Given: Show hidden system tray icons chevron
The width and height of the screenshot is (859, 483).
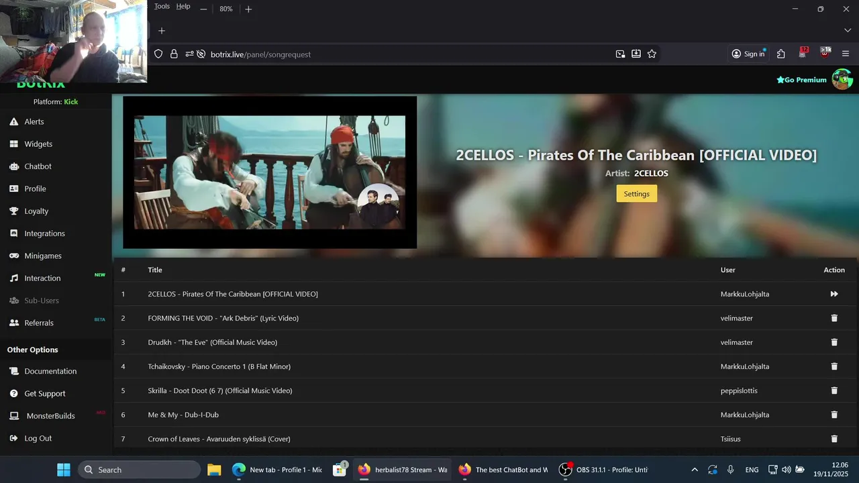Looking at the screenshot, I should tap(695, 470).
